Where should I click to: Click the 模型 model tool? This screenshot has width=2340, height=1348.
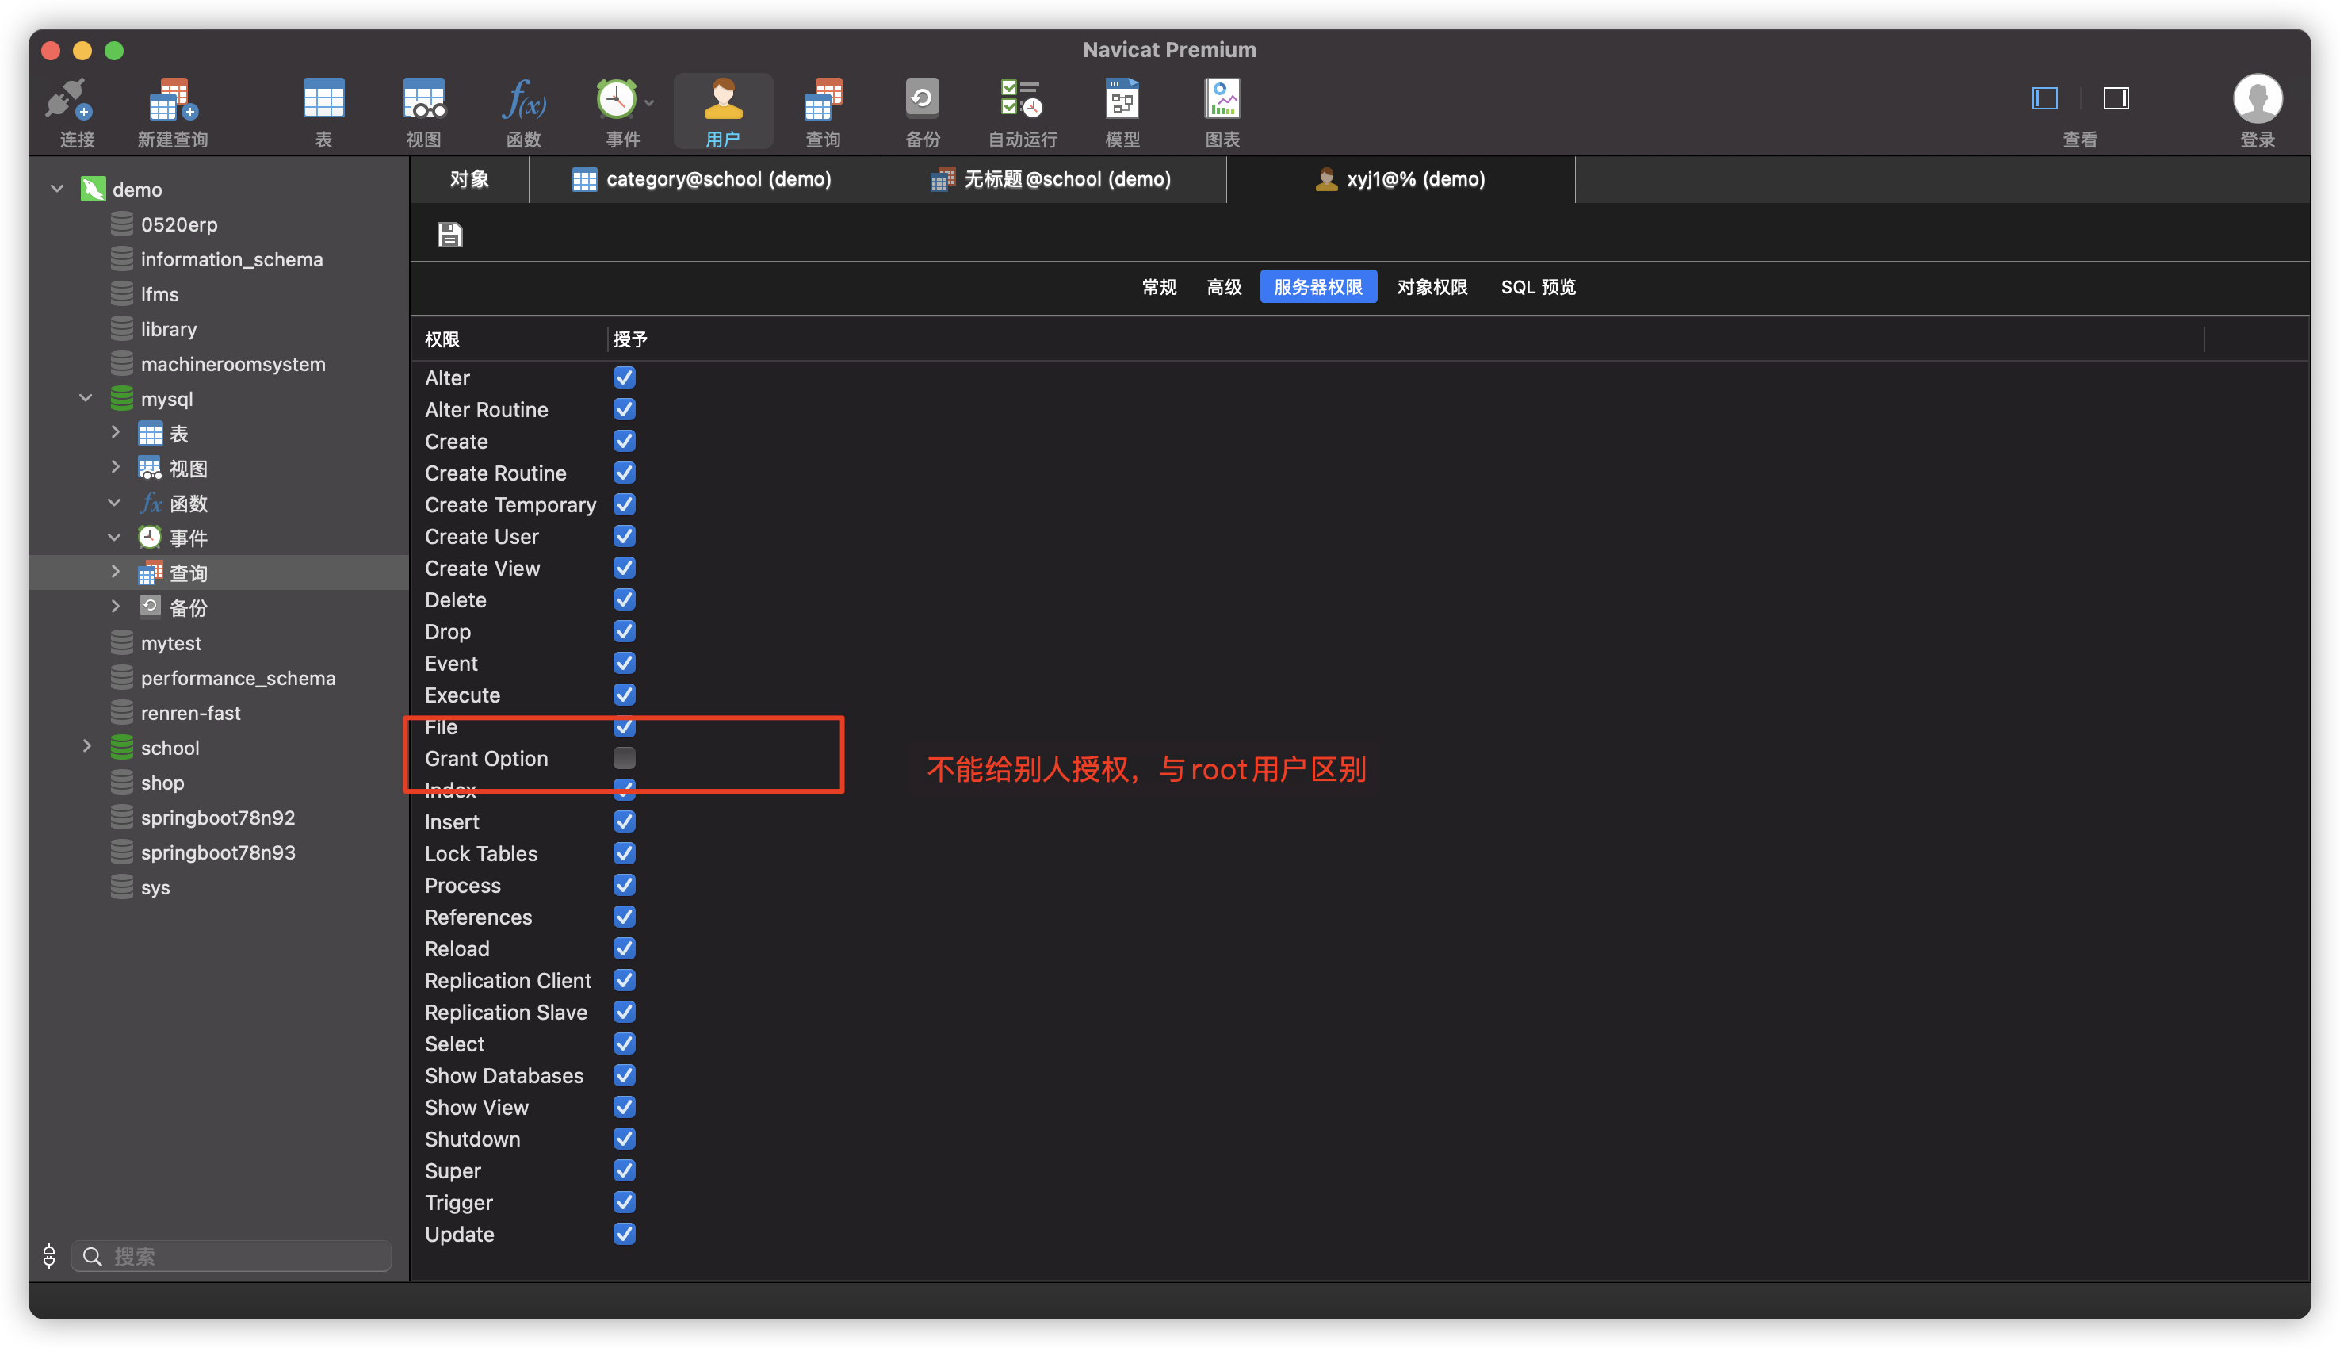coord(1122,109)
